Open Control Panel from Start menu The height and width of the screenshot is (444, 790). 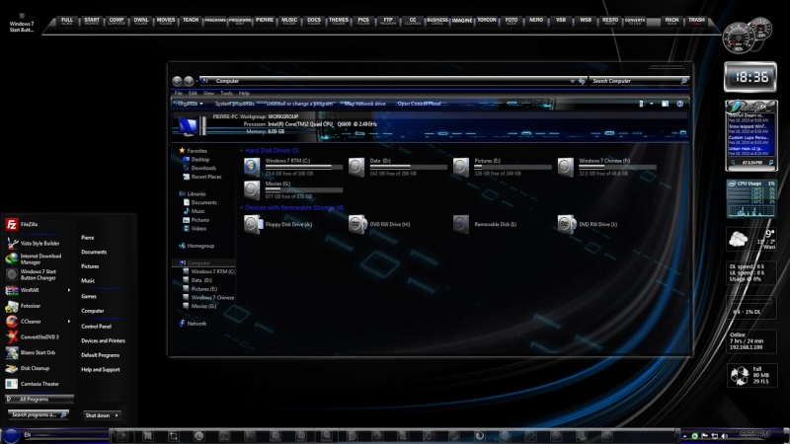(96, 327)
